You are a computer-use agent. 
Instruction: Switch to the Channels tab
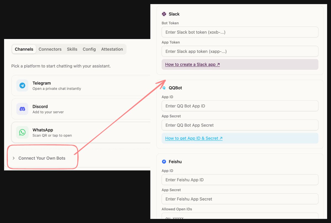pos(24,49)
